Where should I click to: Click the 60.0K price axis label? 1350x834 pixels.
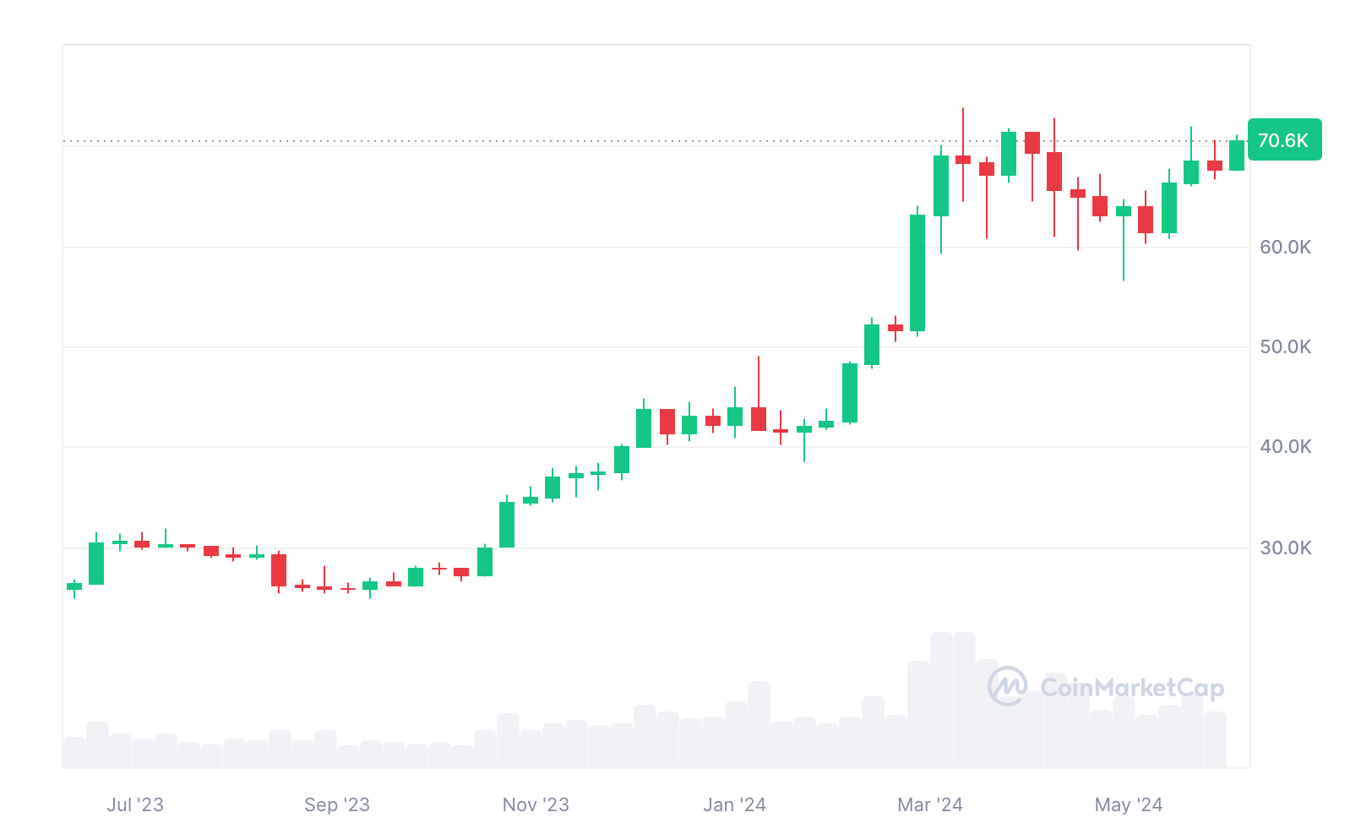[1285, 247]
